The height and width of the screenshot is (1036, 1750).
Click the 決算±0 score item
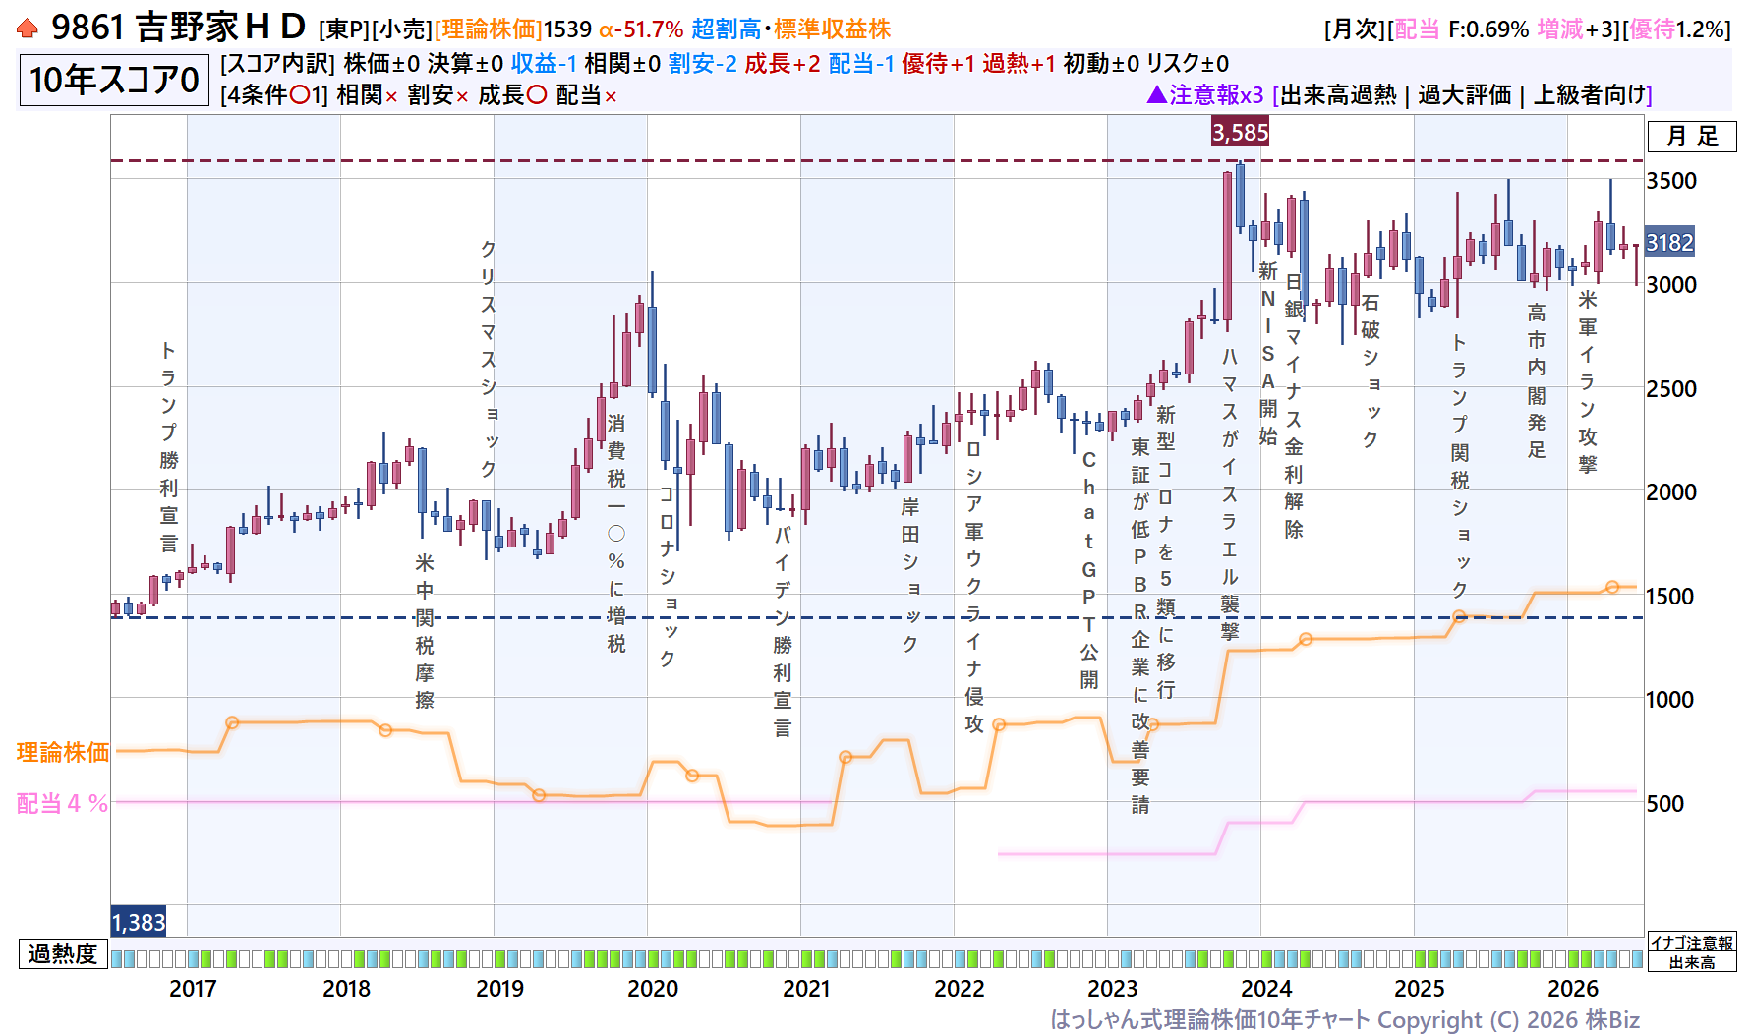pos(465,64)
